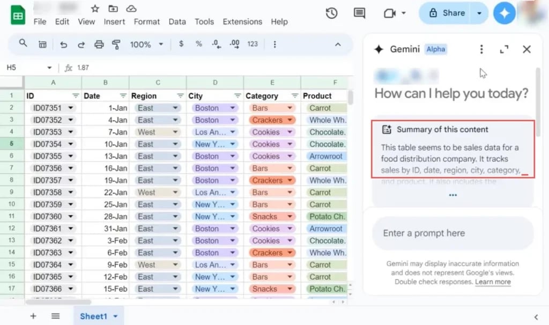Apply percent format

click(x=198, y=45)
